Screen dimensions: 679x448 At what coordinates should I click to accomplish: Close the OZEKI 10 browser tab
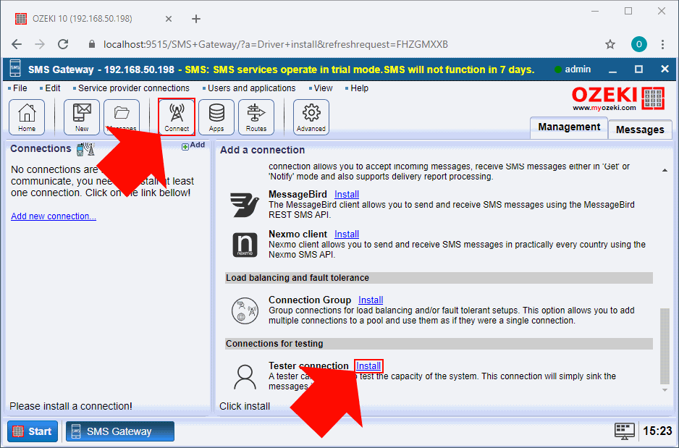[x=169, y=19]
